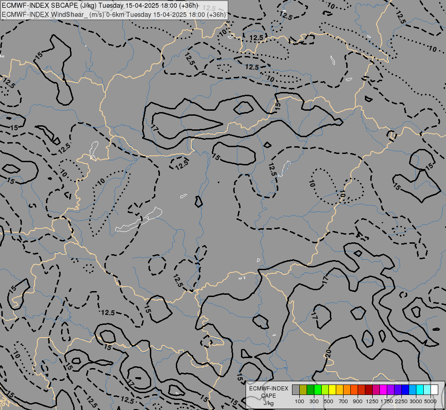Click the pale cyan swatch left of 5000
The width and height of the screenshot is (446, 410).
pos(427,390)
